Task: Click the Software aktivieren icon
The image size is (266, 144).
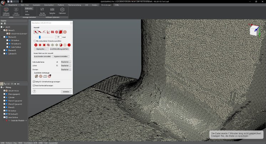Action: coord(6,10)
